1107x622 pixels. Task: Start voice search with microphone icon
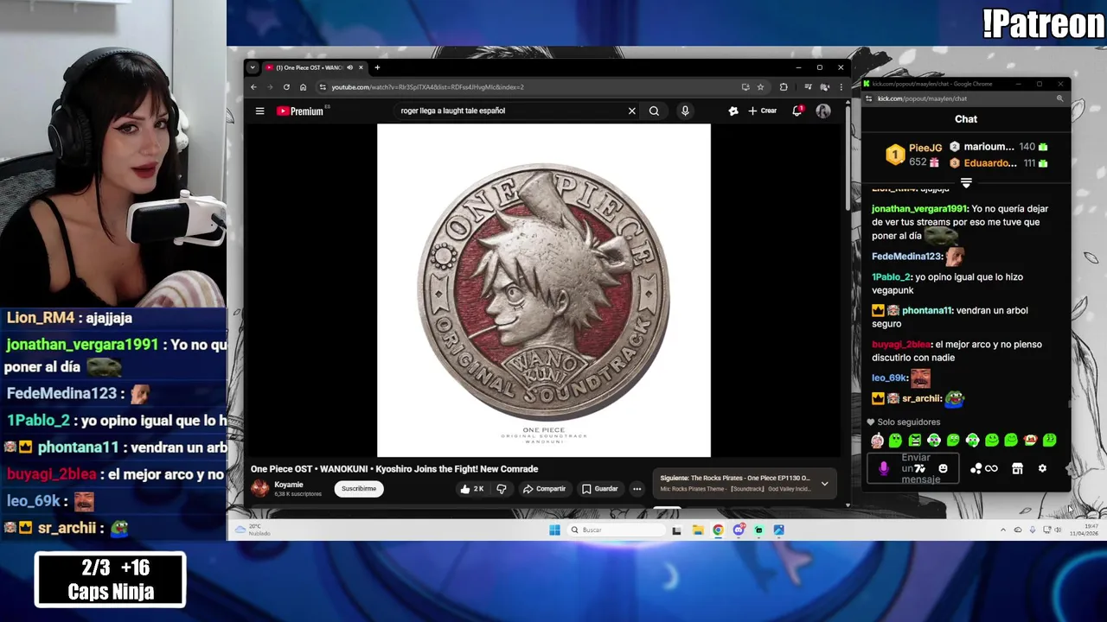685,111
